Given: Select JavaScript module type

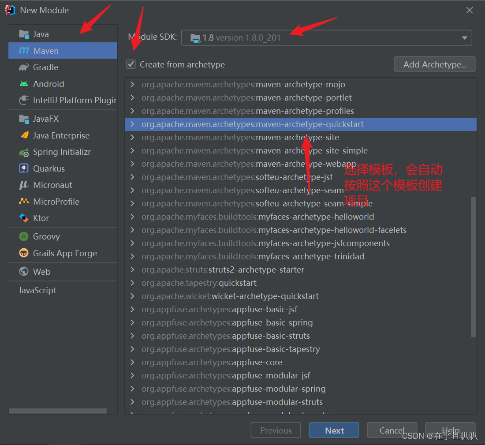Looking at the screenshot, I should pos(63,290).
